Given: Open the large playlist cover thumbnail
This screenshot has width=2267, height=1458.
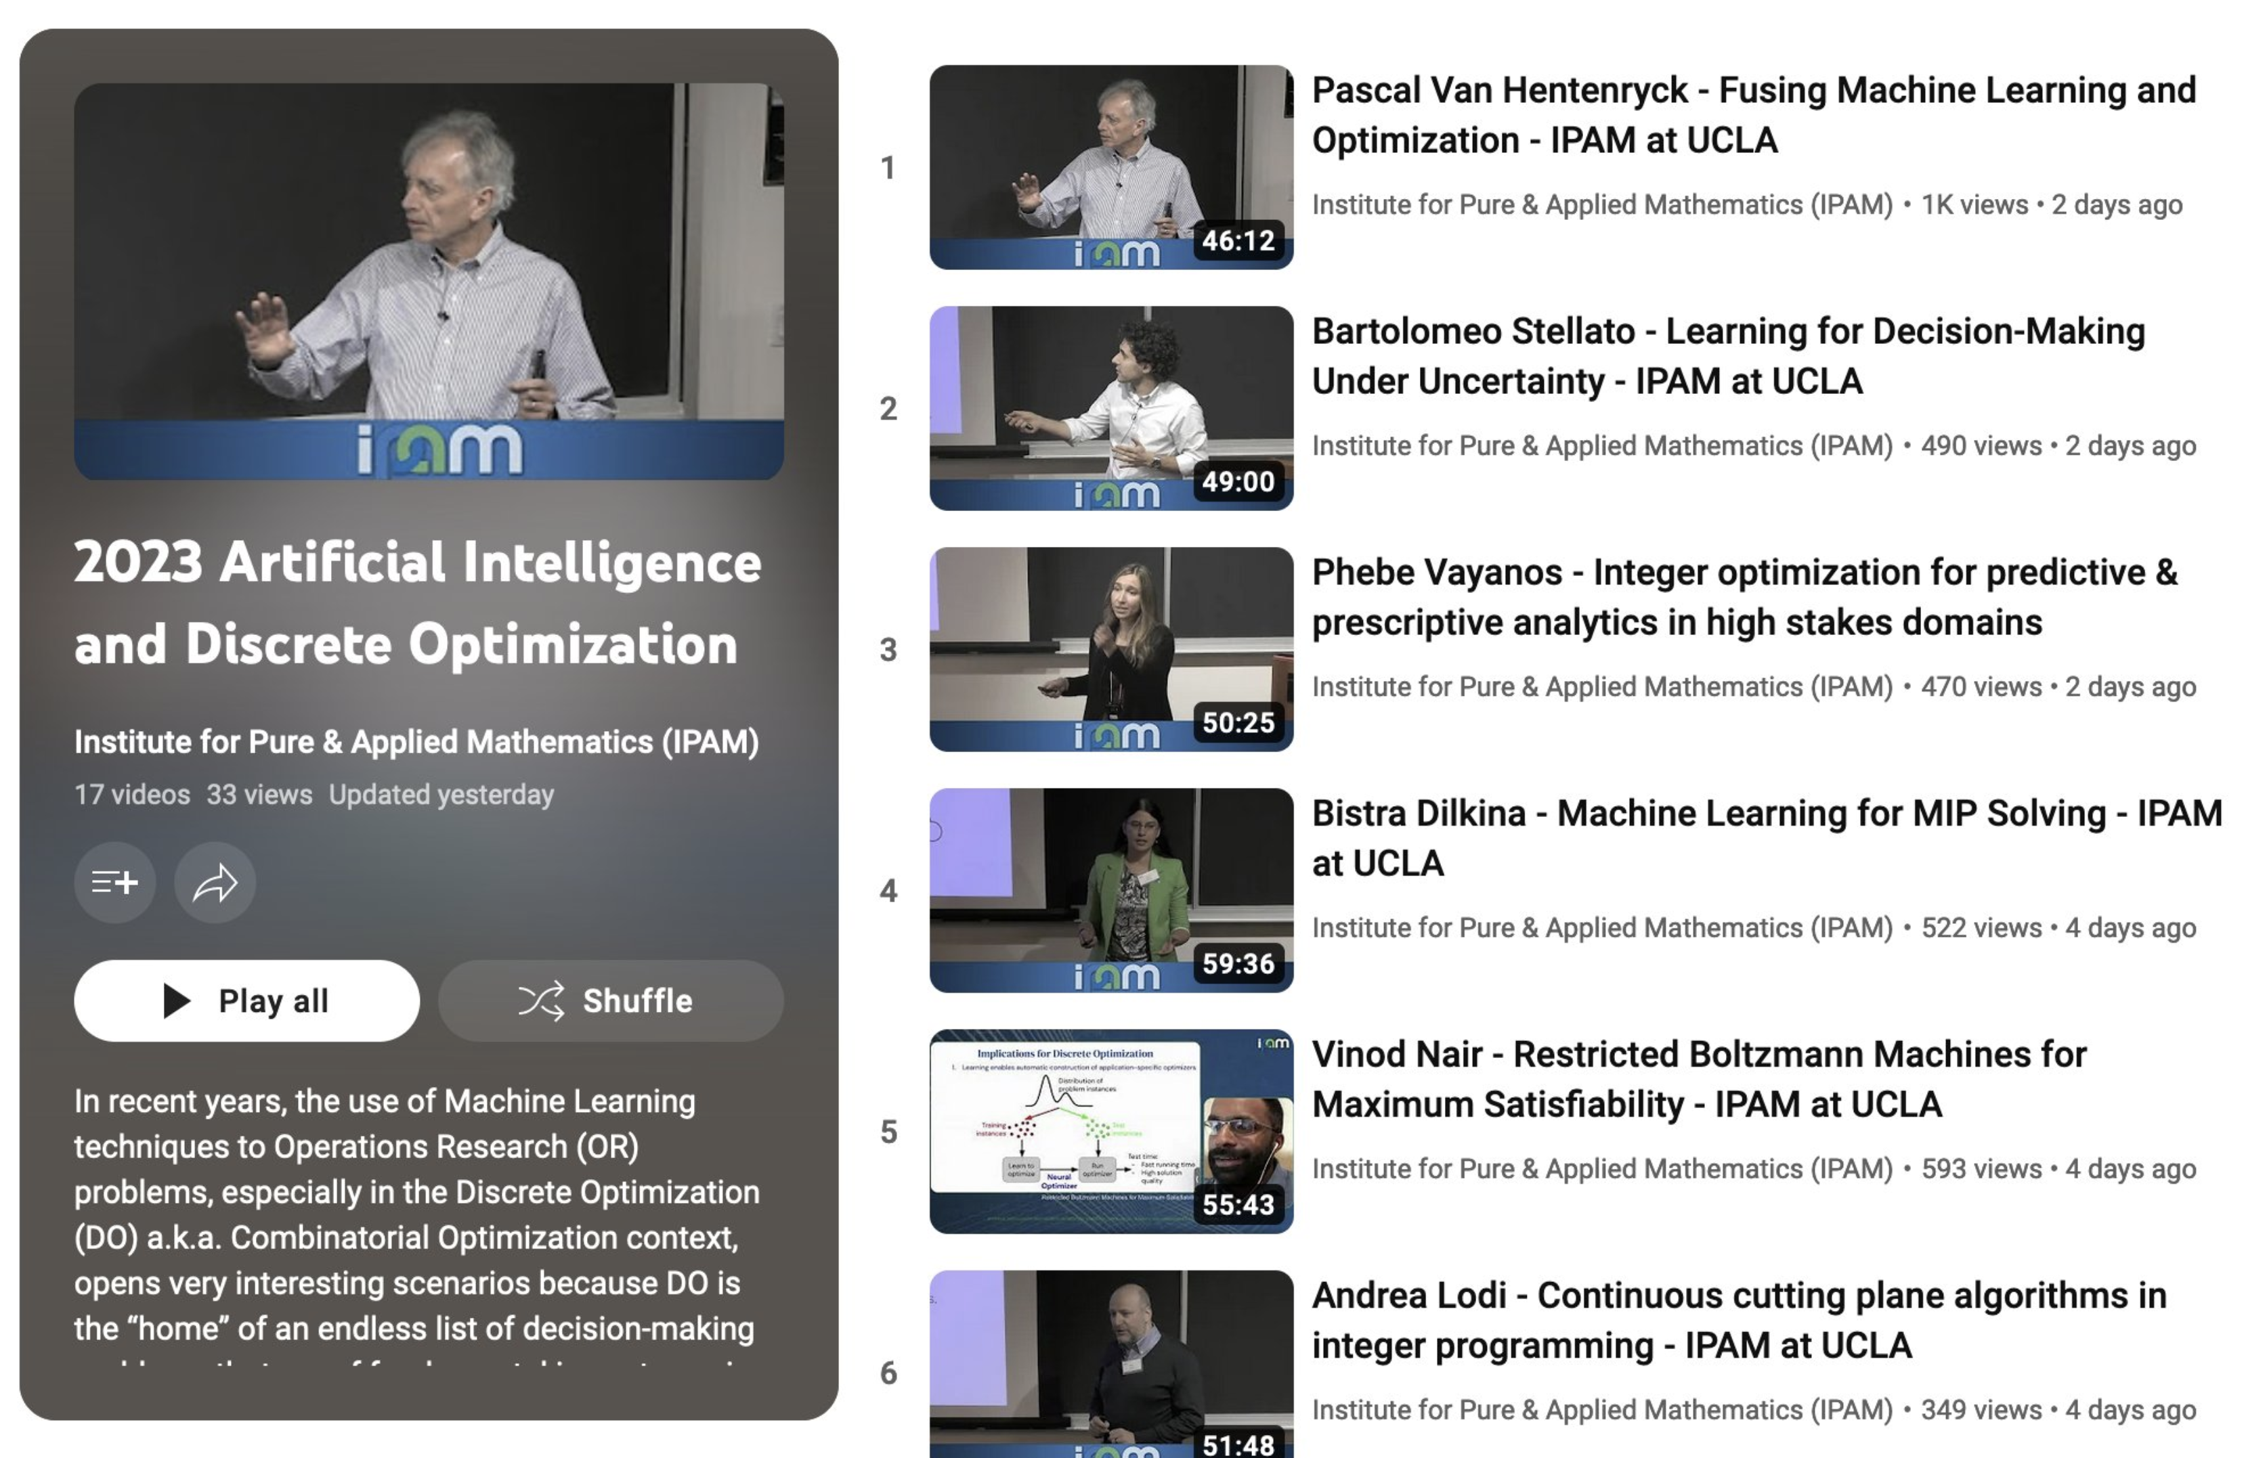Looking at the screenshot, I should point(429,281).
